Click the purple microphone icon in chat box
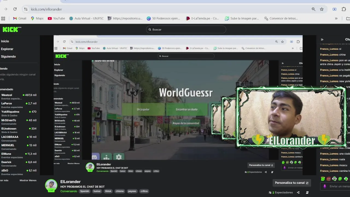The height and width of the screenshot is (197, 350). [x=325, y=186]
